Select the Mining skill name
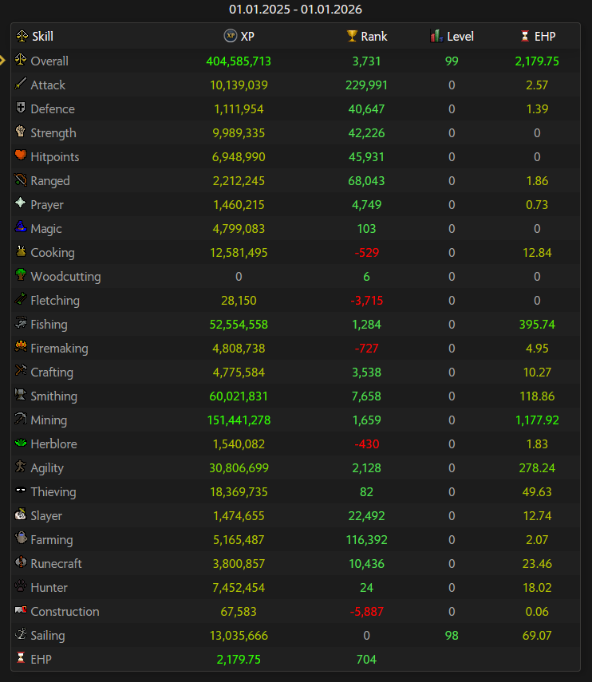Screen dimensions: 592x682 click(49, 420)
